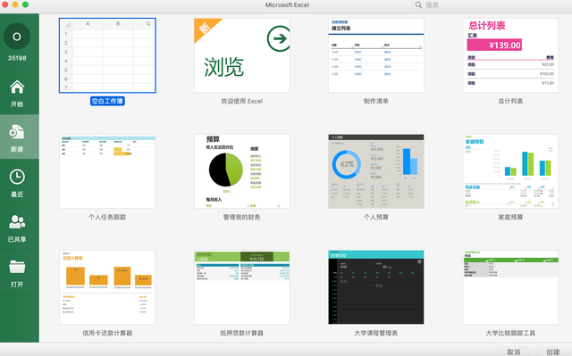Select the 个人预算 template thumbnail
The image size is (572, 356).
click(x=376, y=171)
